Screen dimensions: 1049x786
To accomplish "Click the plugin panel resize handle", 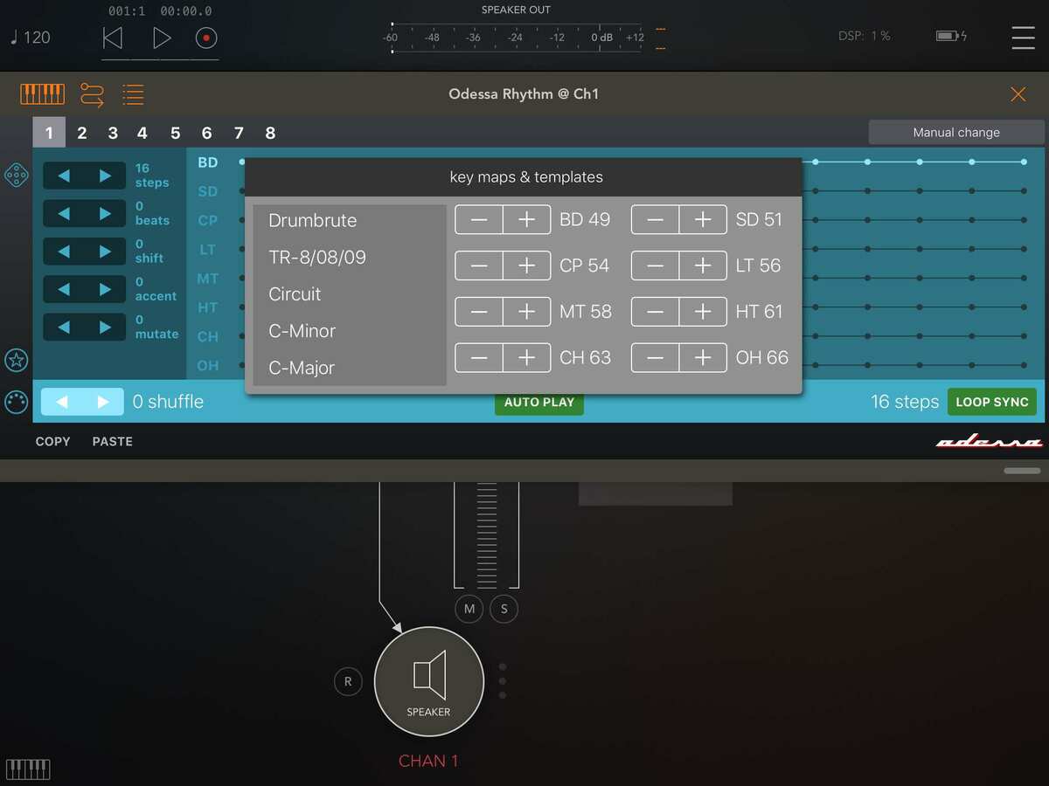I will (x=1023, y=471).
